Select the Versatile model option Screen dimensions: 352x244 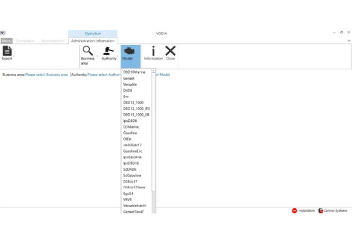point(131,84)
